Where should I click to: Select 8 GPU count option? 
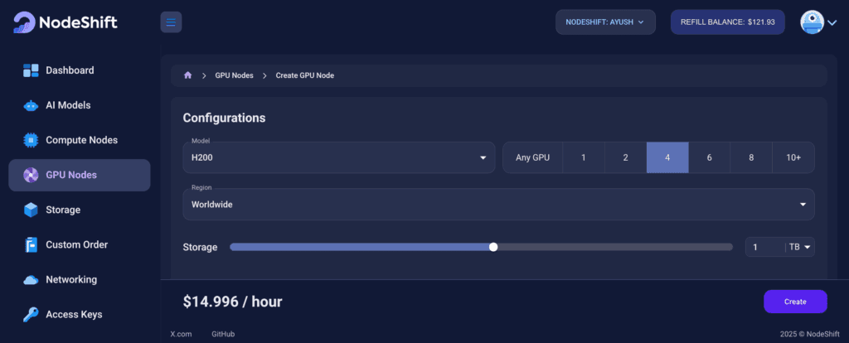(x=751, y=157)
